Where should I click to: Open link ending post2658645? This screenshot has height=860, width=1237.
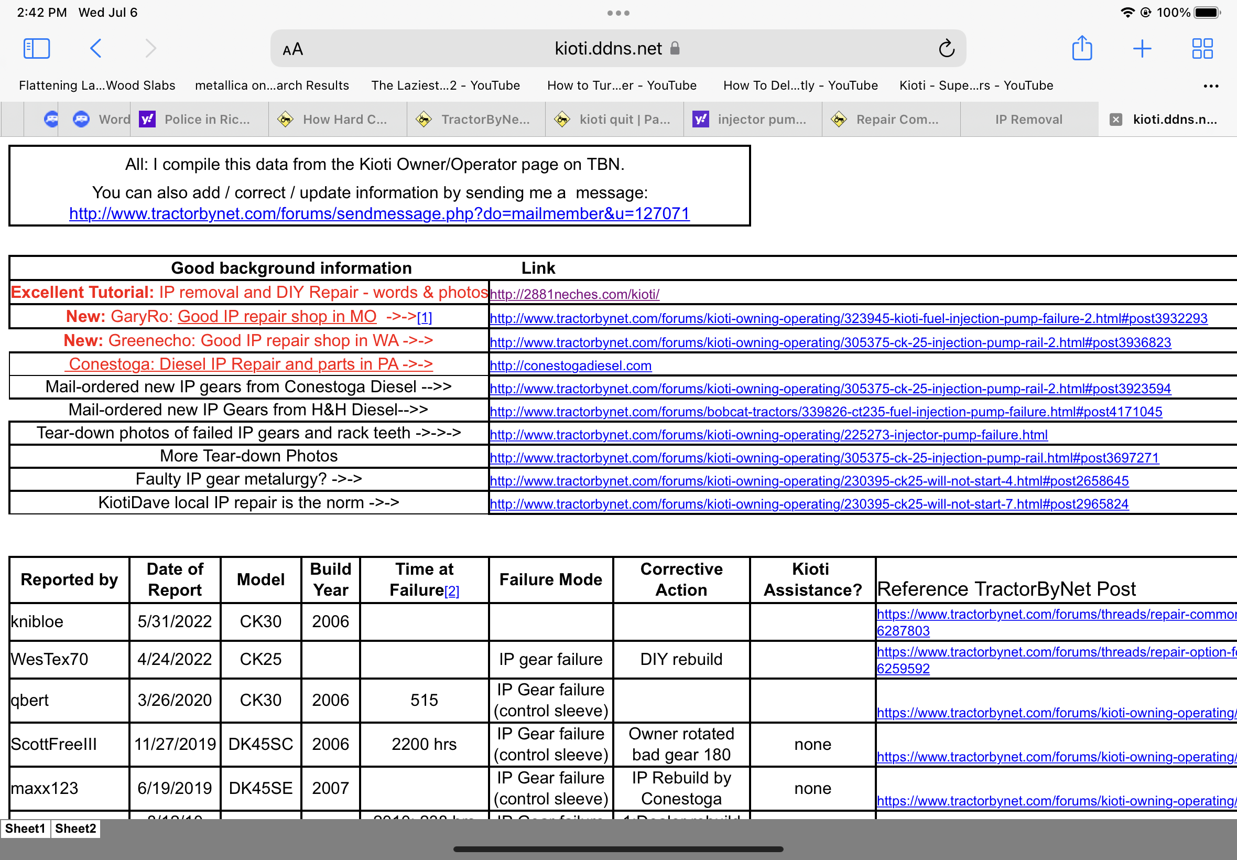(809, 481)
